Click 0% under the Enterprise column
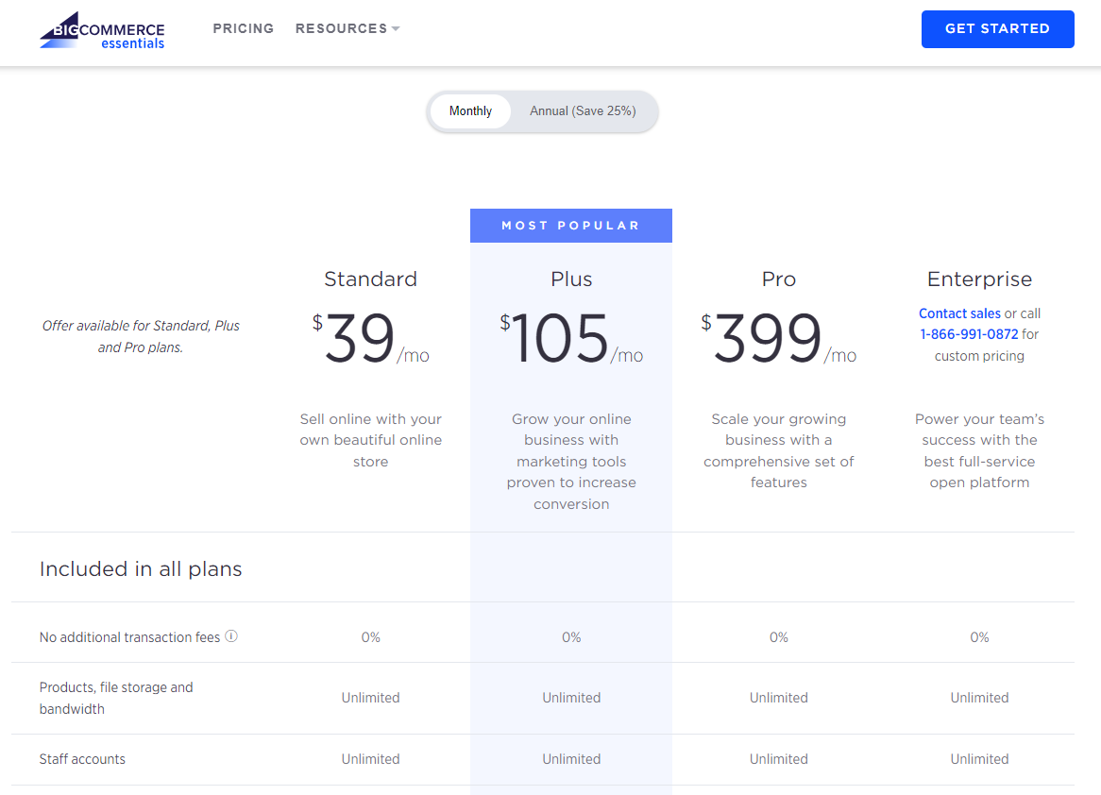The width and height of the screenshot is (1101, 795). [x=979, y=637]
